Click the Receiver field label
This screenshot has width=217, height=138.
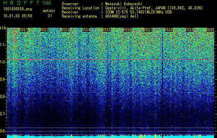coord(70,12)
